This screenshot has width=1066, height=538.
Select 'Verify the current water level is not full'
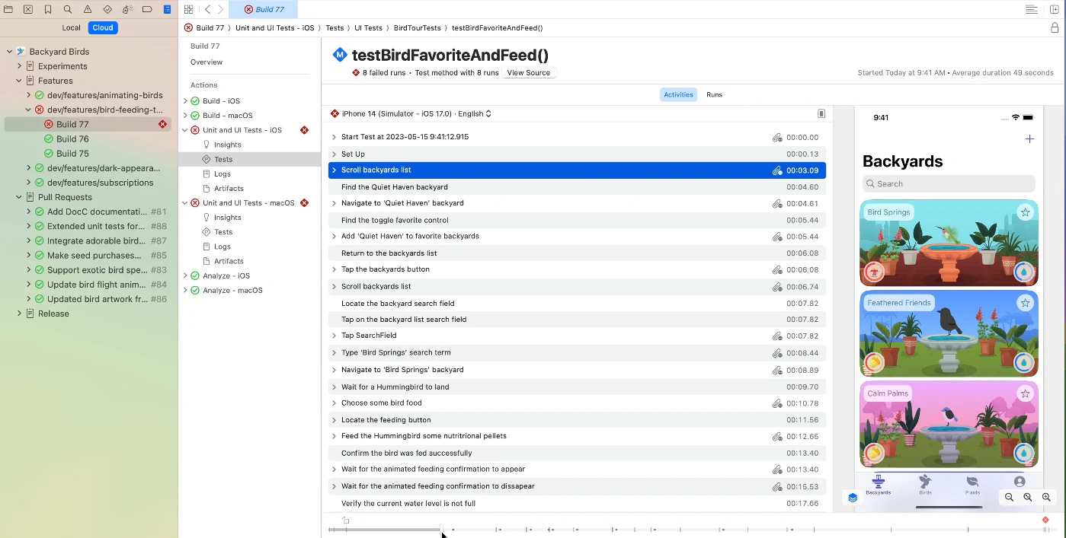577,504
